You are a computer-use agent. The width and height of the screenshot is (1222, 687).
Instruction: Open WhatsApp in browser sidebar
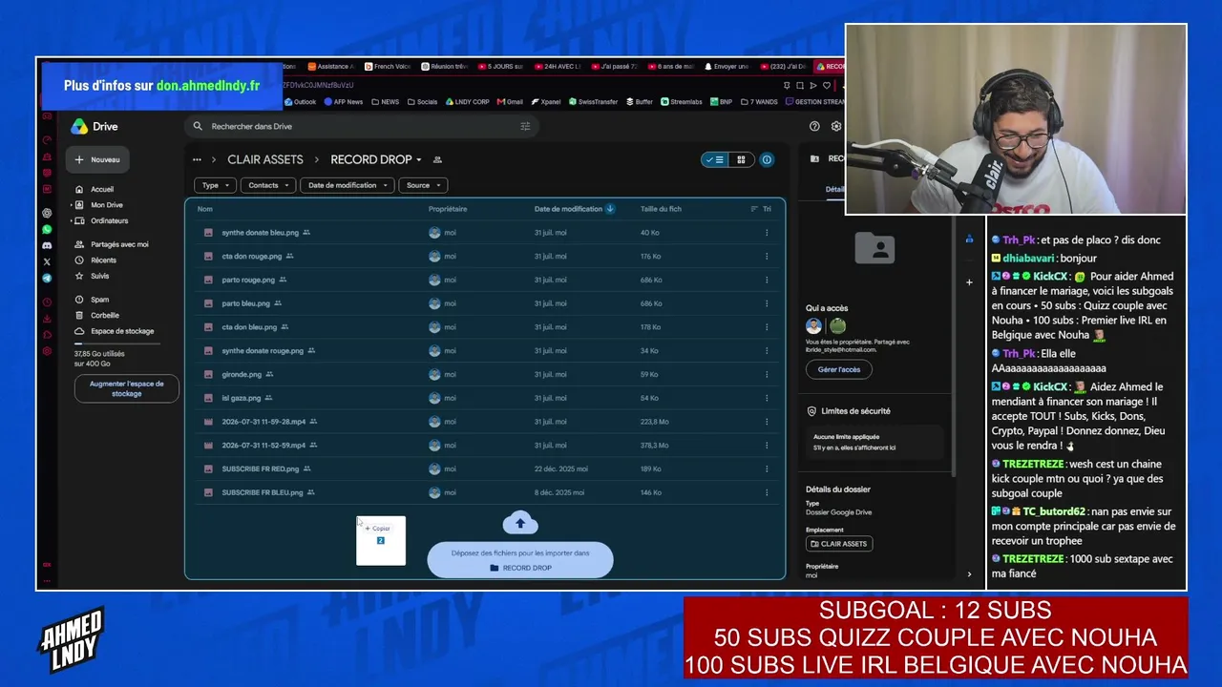pyautogui.click(x=47, y=230)
